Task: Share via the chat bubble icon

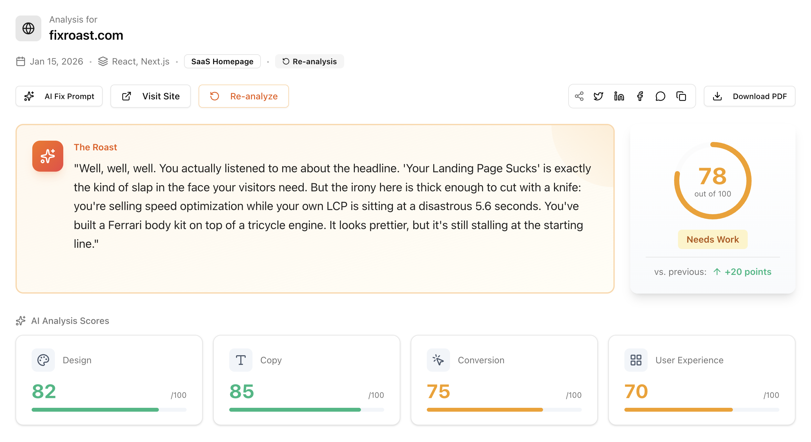Action: pos(660,96)
